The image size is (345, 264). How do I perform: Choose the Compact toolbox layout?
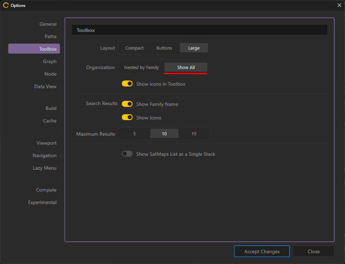point(134,48)
